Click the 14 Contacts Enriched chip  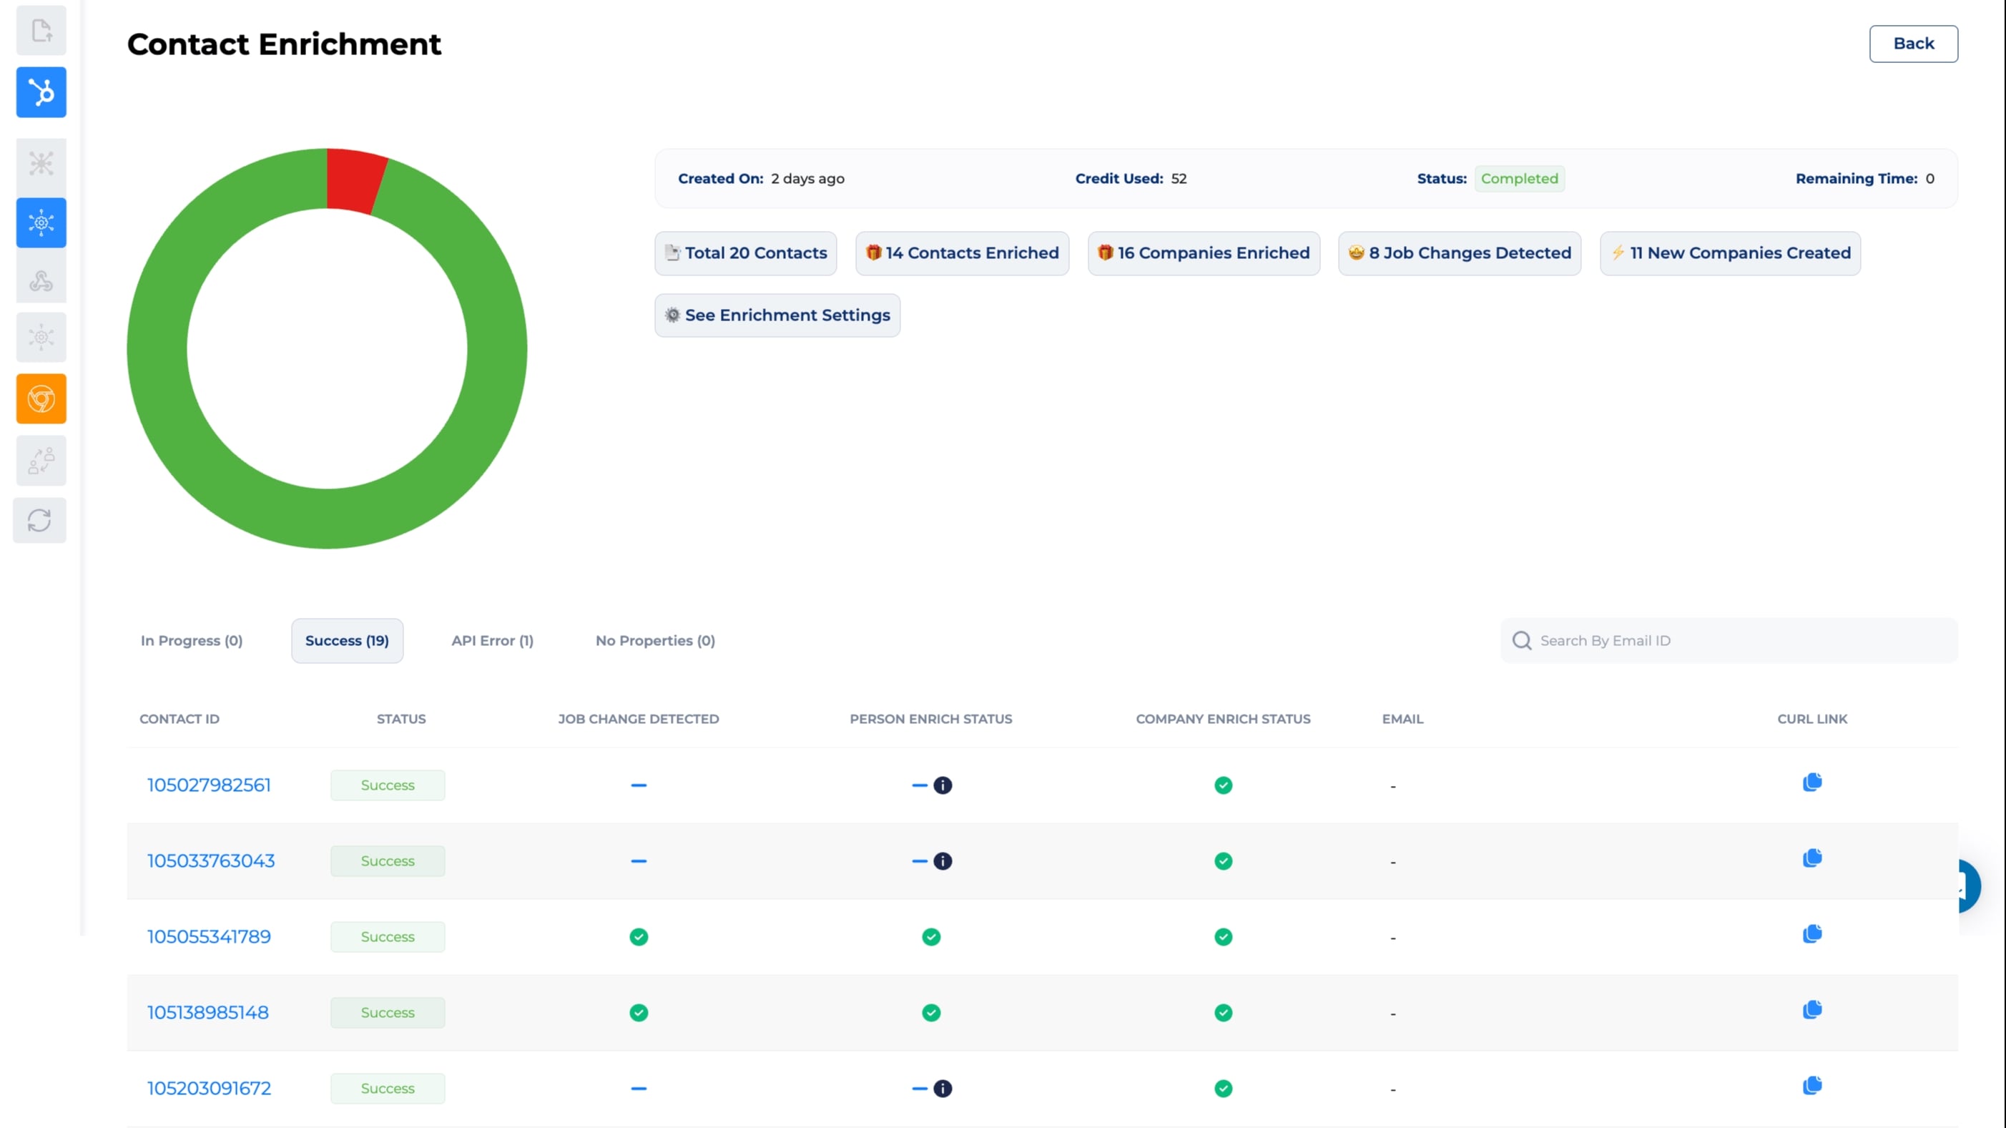(x=962, y=253)
